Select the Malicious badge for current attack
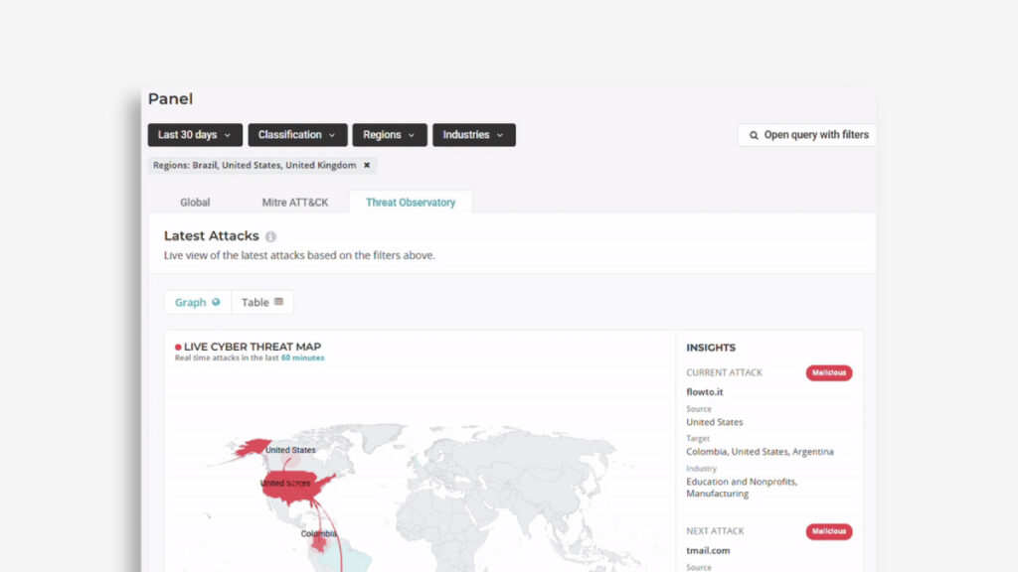The width and height of the screenshot is (1018, 572). 828,373
